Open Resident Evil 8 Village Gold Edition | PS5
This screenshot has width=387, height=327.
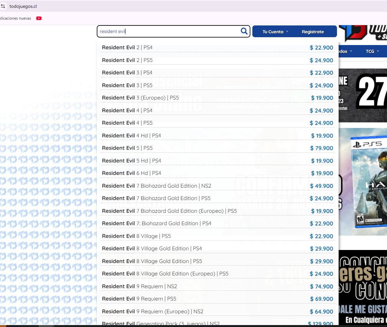(x=217, y=261)
